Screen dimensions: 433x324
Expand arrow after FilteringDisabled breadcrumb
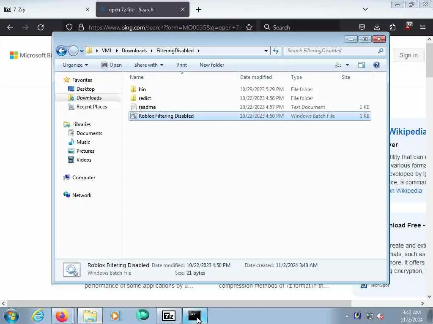(x=198, y=51)
